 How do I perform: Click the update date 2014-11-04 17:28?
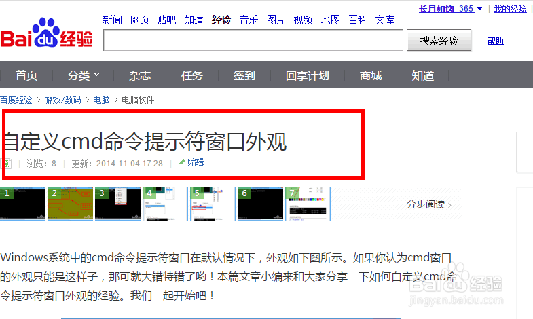point(130,164)
